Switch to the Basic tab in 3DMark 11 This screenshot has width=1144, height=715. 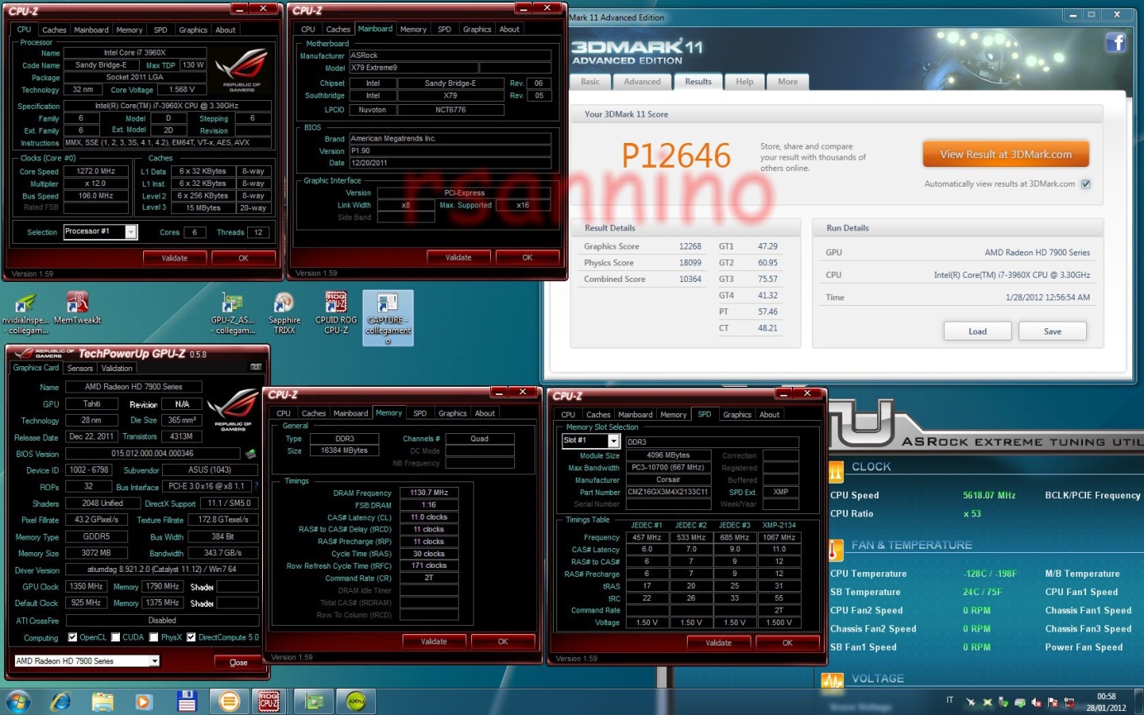pos(590,82)
